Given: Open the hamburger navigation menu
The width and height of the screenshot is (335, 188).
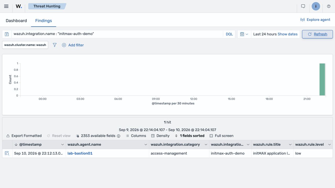Looking at the screenshot, I should (x=6, y=6).
